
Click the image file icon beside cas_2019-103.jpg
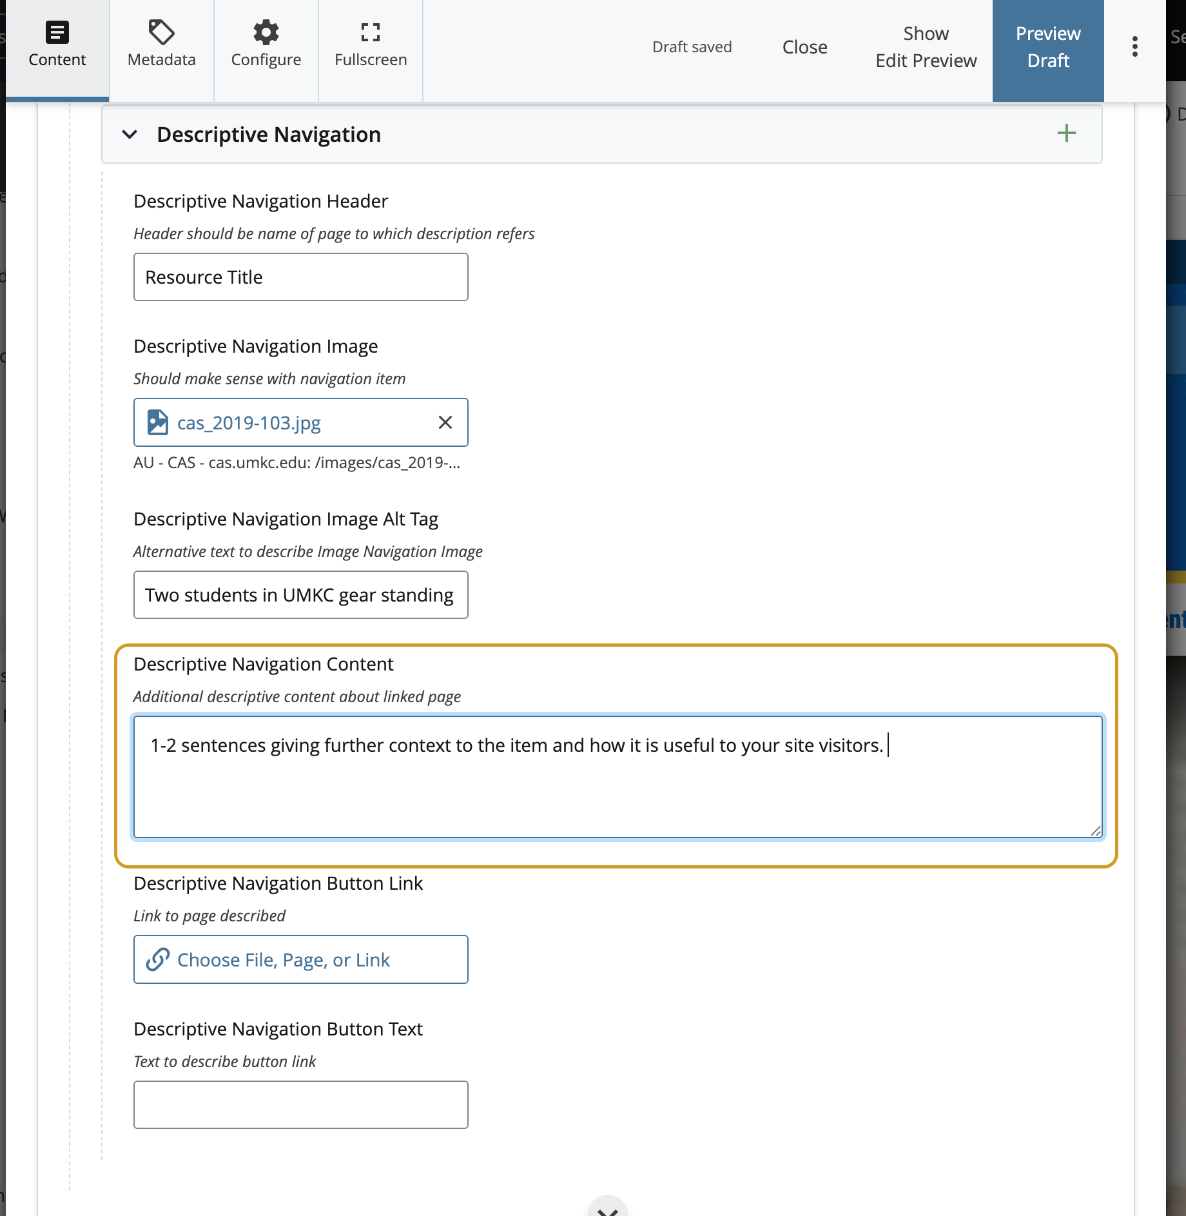[x=157, y=423]
